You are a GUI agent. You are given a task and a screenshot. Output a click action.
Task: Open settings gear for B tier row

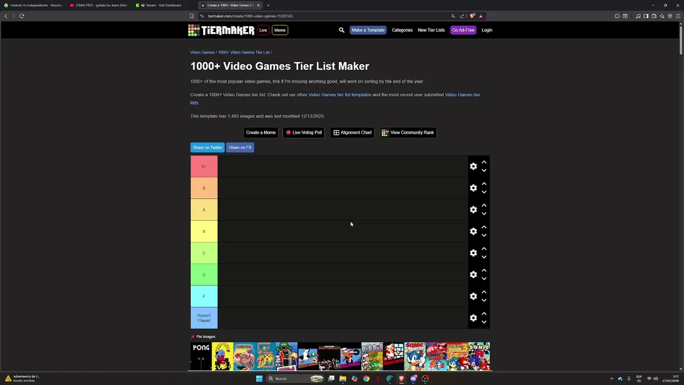click(x=473, y=232)
